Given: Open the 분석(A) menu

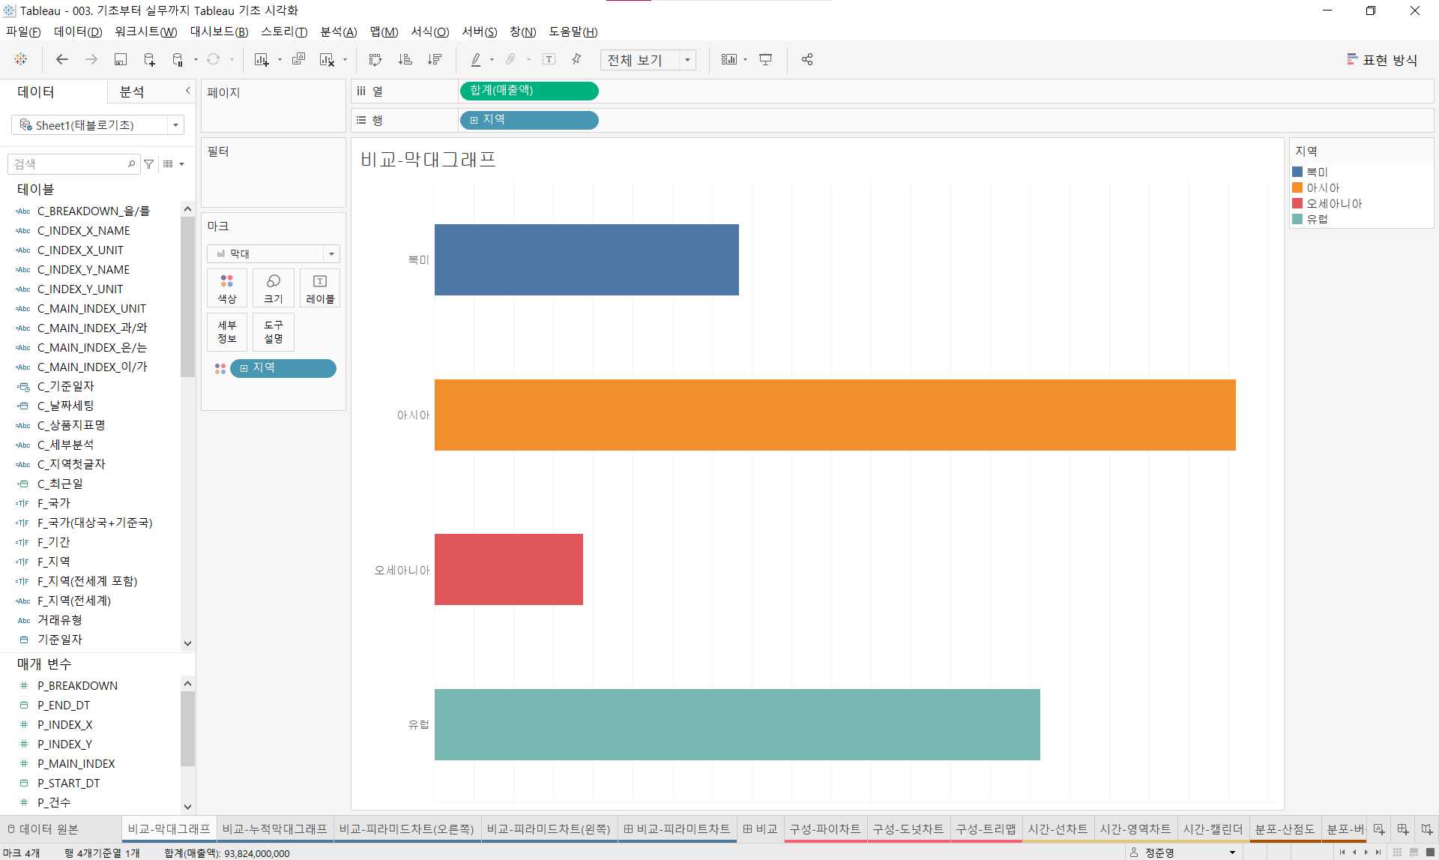Looking at the screenshot, I should coord(339,31).
